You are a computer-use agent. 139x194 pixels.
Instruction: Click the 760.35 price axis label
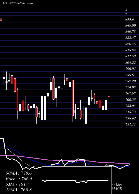[x=130, y=100]
